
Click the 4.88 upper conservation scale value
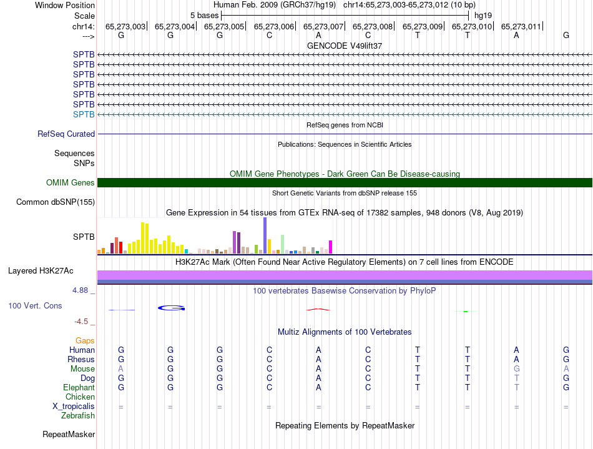click(x=80, y=290)
